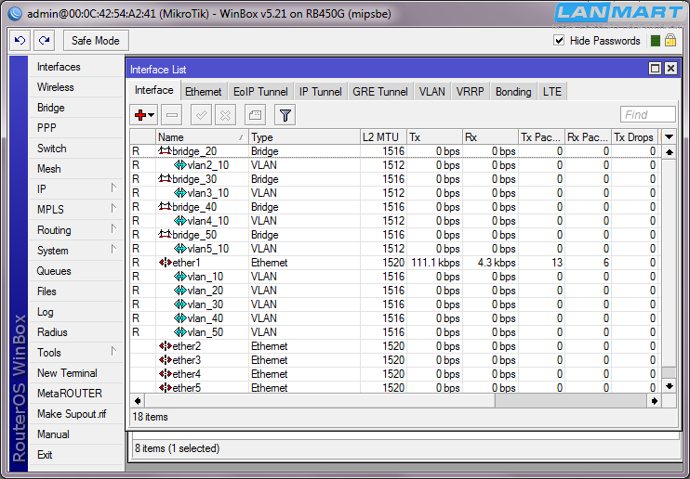Toggle Safe Mode button
Image resolution: width=690 pixels, height=479 pixels.
click(x=96, y=41)
